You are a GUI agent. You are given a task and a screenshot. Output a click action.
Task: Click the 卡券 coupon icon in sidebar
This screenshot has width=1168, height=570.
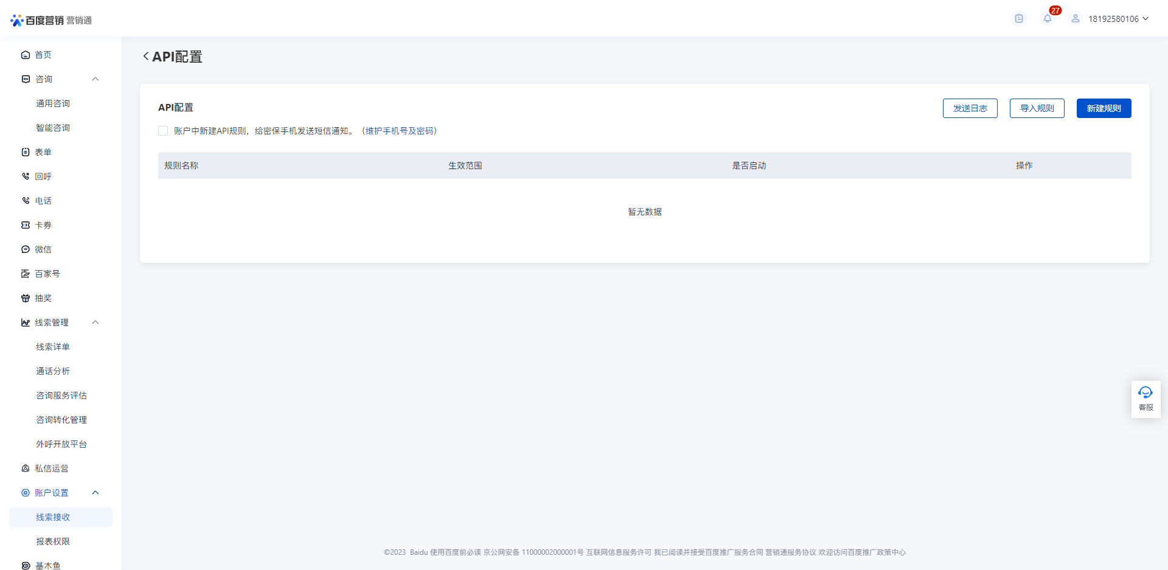pyautogui.click(x=26, y=225)
